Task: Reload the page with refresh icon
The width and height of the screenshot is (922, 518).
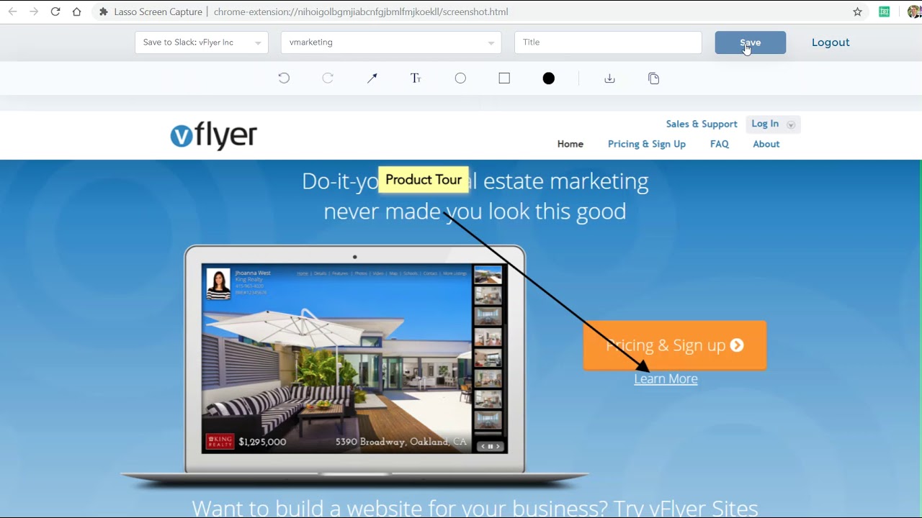Action: tap(55, 12)
